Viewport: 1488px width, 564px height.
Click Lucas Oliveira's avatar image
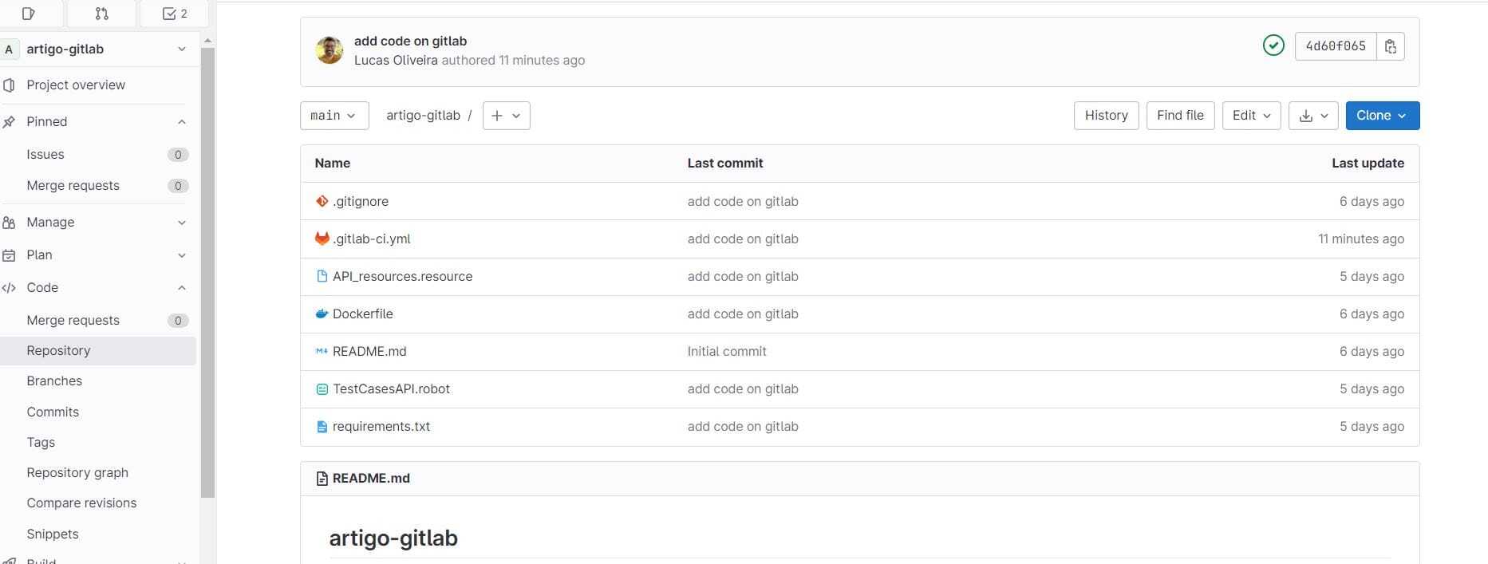pos(330,50)
